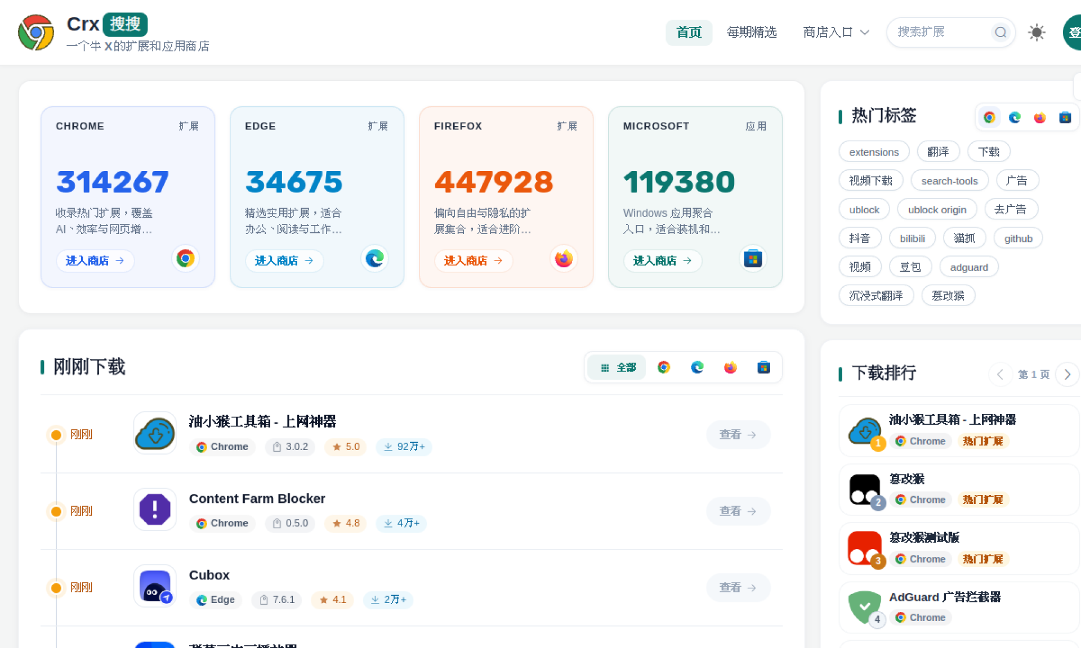This screenshot has height=648, width=1081.
Task: Click 查看 for Content Farm Blocker
Action: point(738,511)
